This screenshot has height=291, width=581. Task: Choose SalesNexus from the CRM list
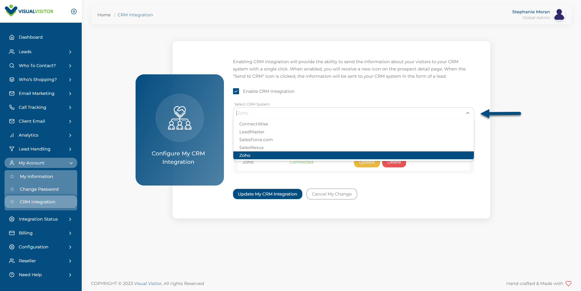[353, 147]
